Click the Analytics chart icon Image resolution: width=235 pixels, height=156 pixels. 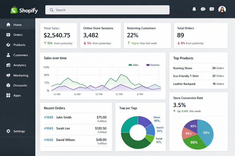(x=8, y=65)
